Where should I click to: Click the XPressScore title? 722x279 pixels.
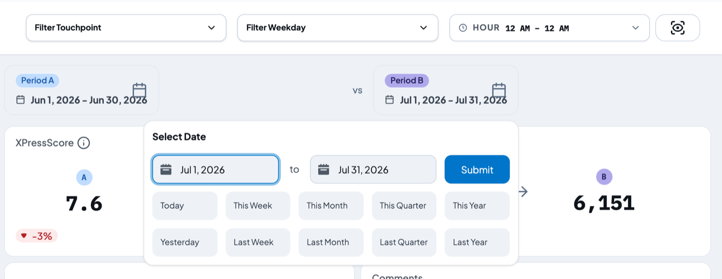pyautogui.click(x=45, y=143)
